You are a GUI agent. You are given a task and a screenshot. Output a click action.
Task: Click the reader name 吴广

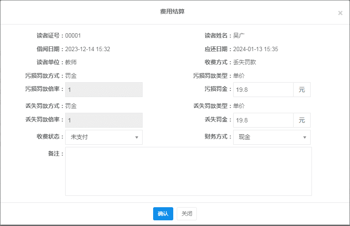[x=239, y=36]
